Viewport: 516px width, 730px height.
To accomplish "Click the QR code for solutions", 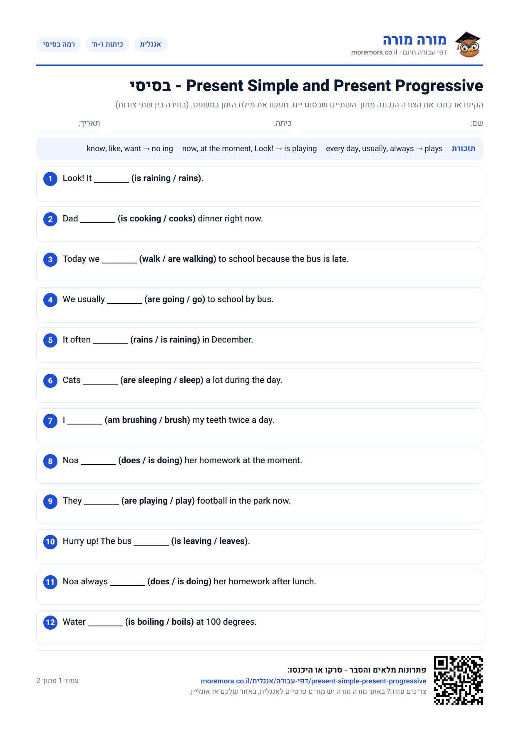I will (458, 680).
